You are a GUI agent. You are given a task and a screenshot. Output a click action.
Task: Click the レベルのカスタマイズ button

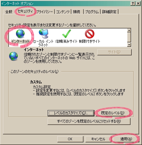coord(71,113)
